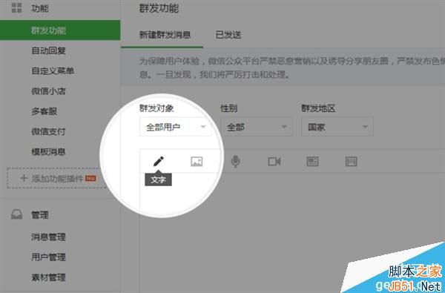Open 多客服 in sidebar
The image size is (445, 293).
[44, 111]
